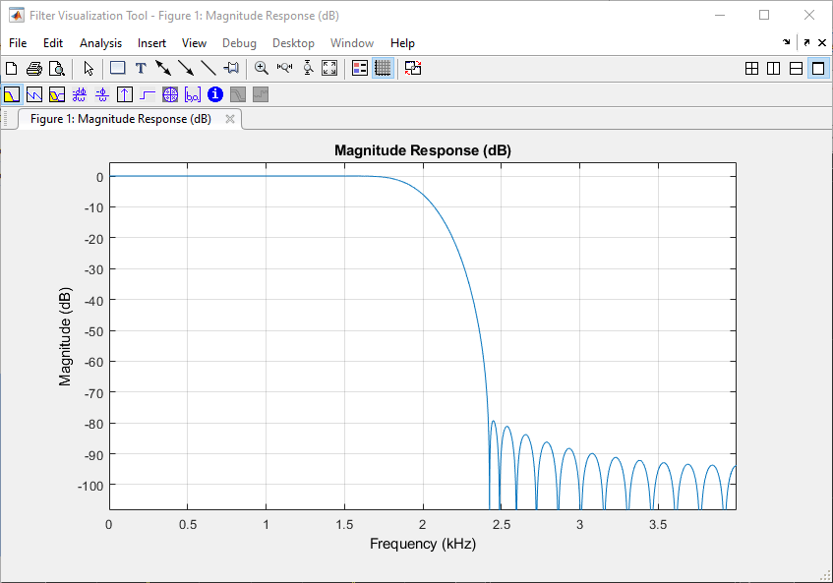
Task: Open the Window menu
Action: [352, 43]
